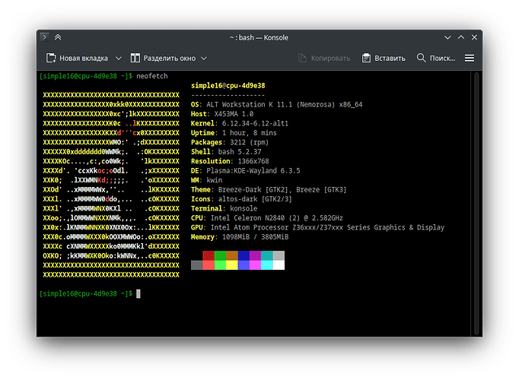519x380 pixels.
Task: Click the neofetch command text
Action: 152,77
